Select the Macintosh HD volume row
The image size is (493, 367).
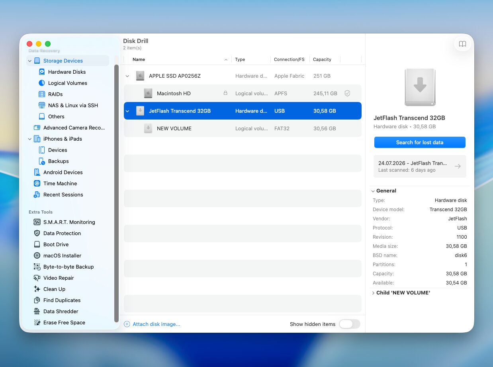point(243,93)
